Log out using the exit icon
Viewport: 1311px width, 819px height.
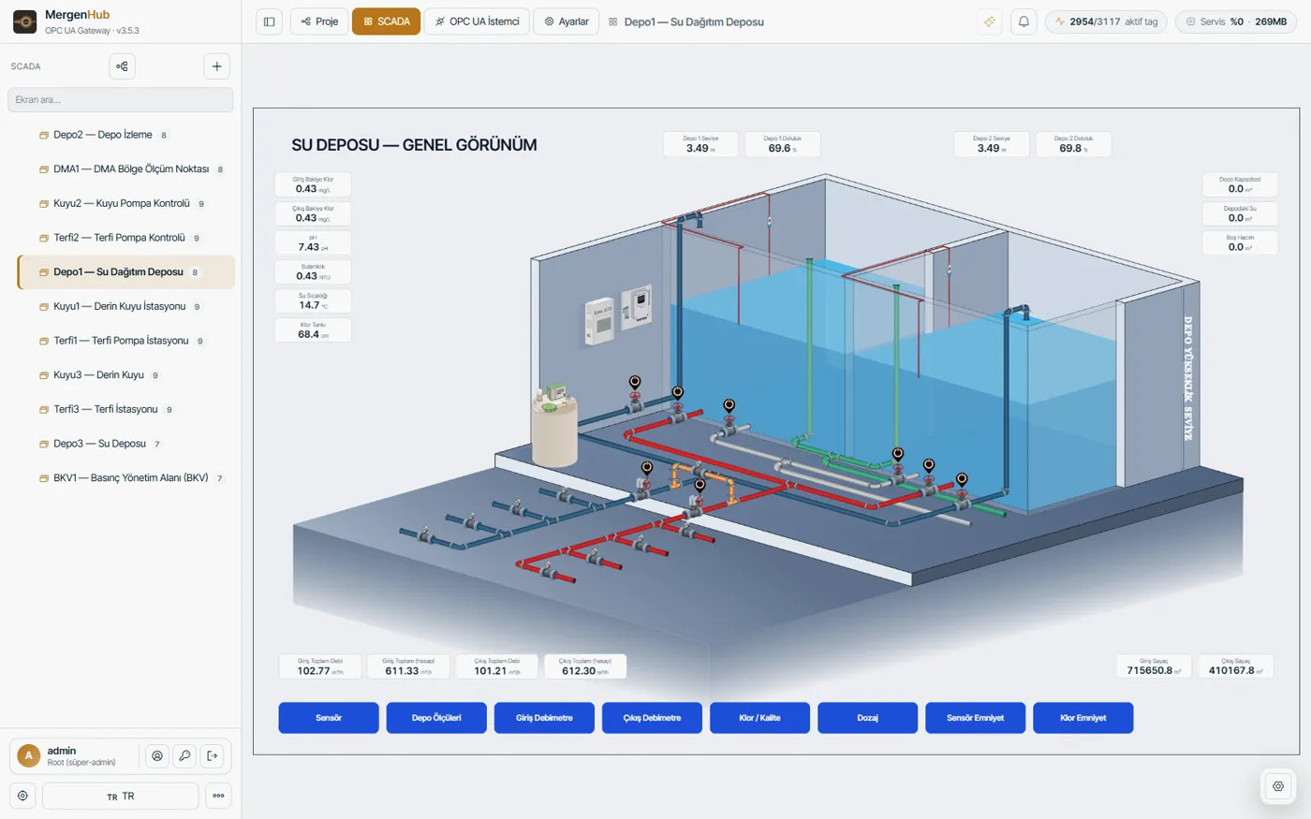(x=213, y=756)
